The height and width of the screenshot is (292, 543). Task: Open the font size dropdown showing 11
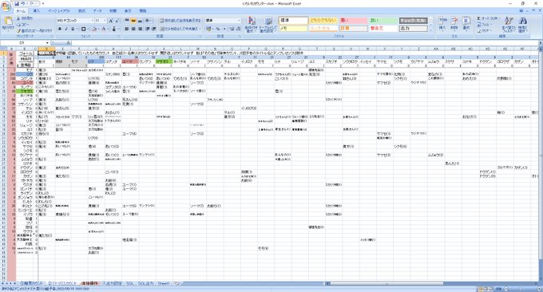point(105,21)
